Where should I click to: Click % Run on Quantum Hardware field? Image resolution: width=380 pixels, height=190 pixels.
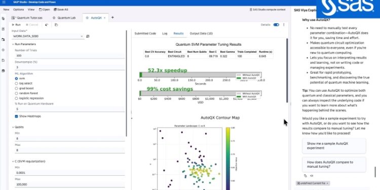coord(70,109)
